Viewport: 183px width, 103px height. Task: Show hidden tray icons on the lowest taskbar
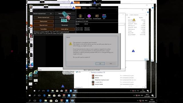click(138, 100)
